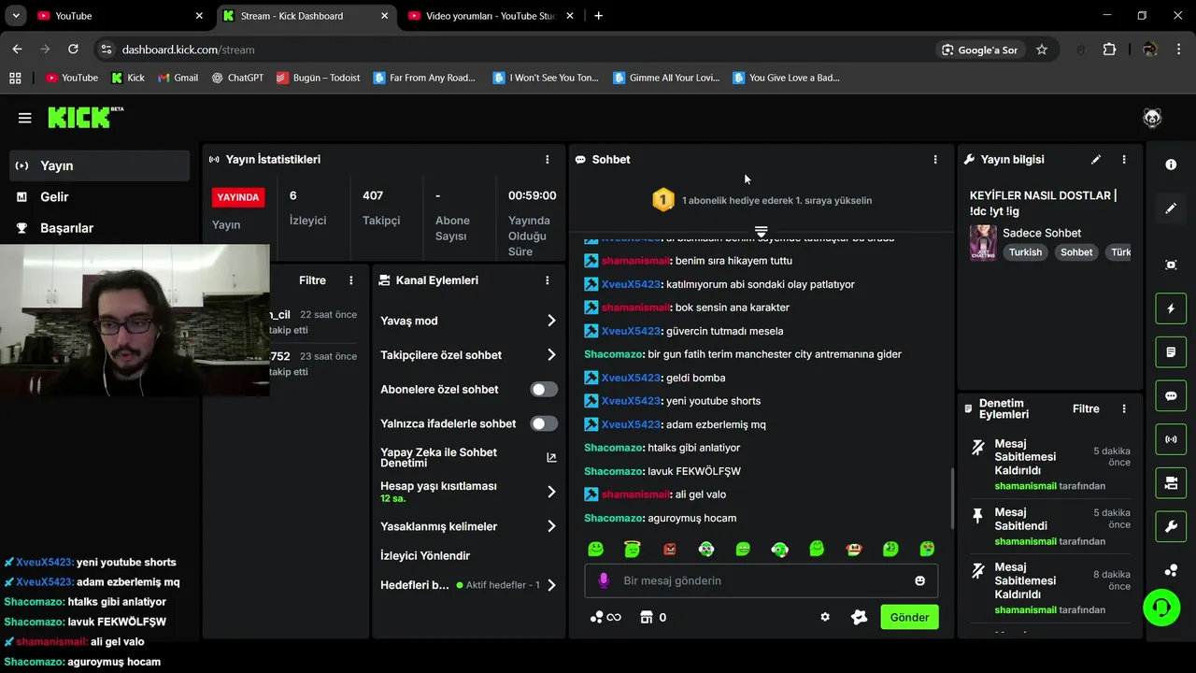Click the wrench icon in right sidebar
Viewport: 1196px width, 673px height.
[x=1171, y=526]
